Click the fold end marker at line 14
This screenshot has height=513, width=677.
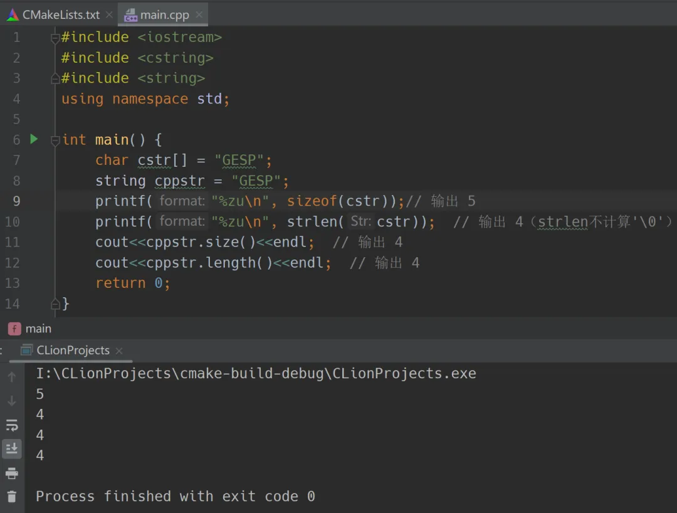55,304
